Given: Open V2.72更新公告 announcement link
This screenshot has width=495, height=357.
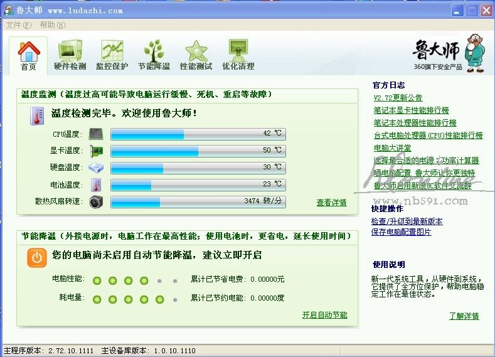Looking at the screenshot, I should (398, 98).
